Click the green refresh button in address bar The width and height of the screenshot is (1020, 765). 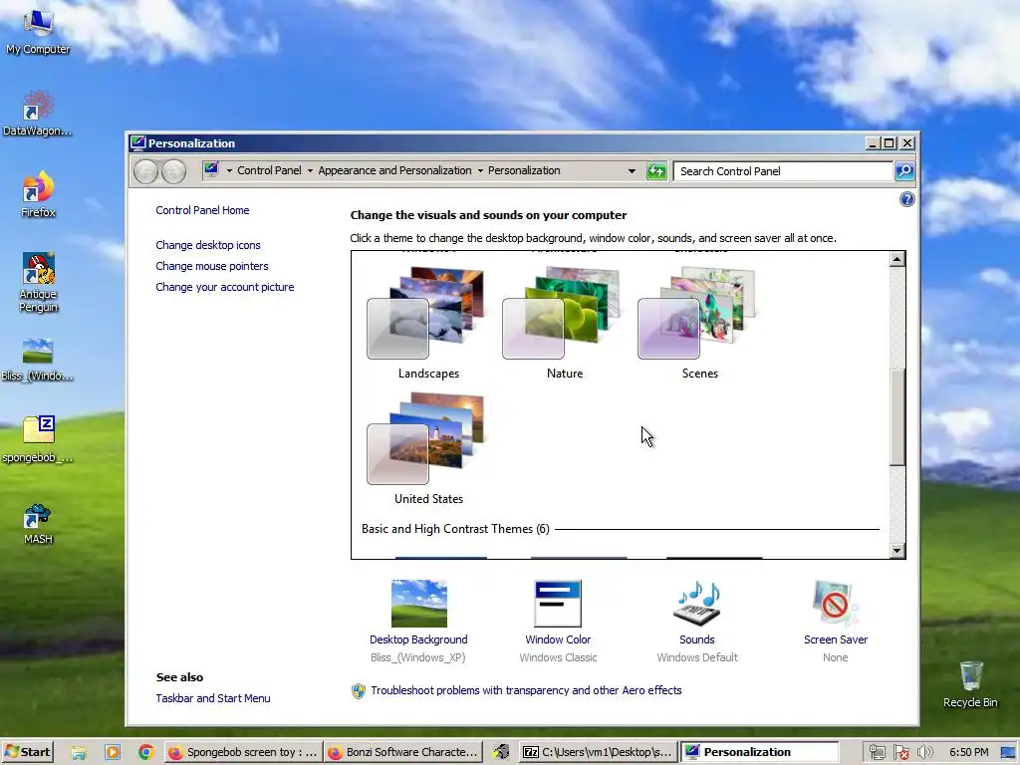coord(656,171)
